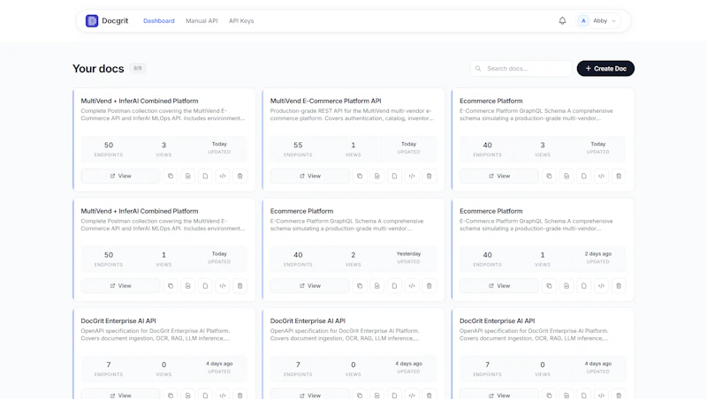Screen dimensions: 707x399
Task: Click the upload-file icon on the 3-view MultiVend + InferAI doc
Action: [x=187, y=176]
